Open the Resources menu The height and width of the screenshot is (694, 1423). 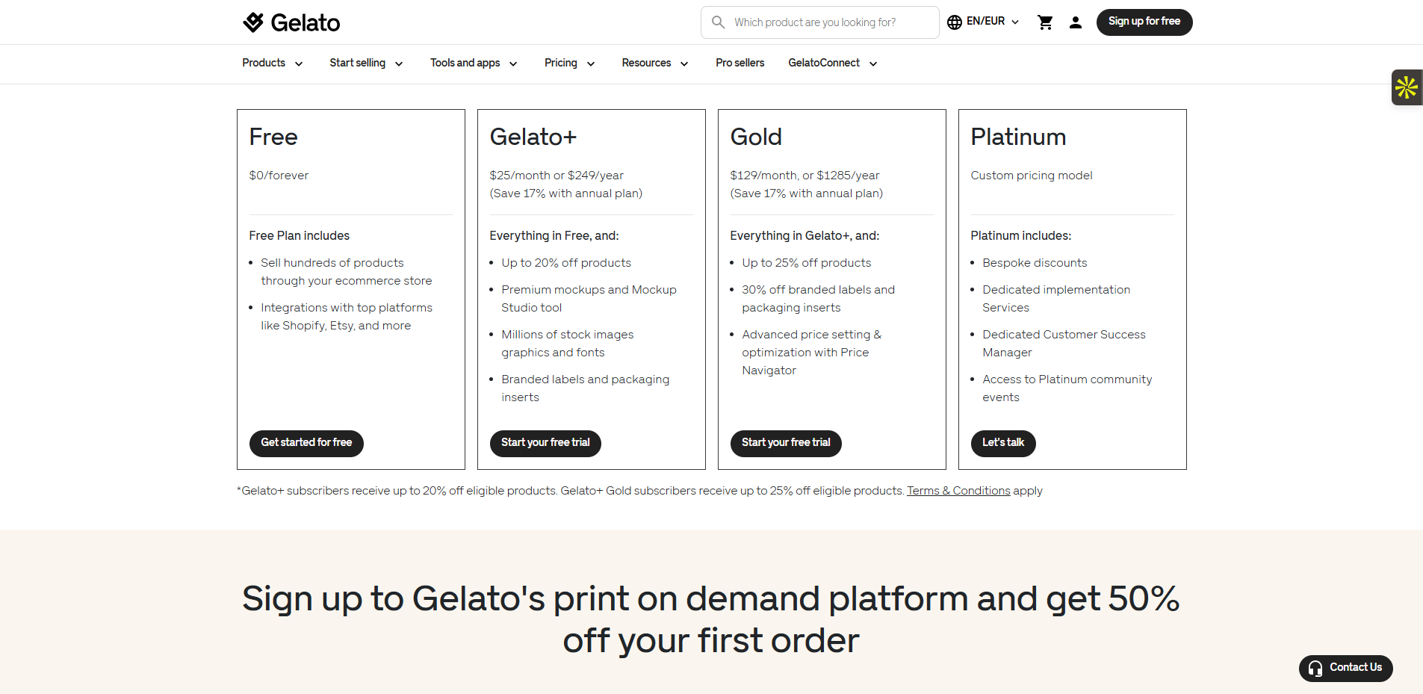pos(655,63)
